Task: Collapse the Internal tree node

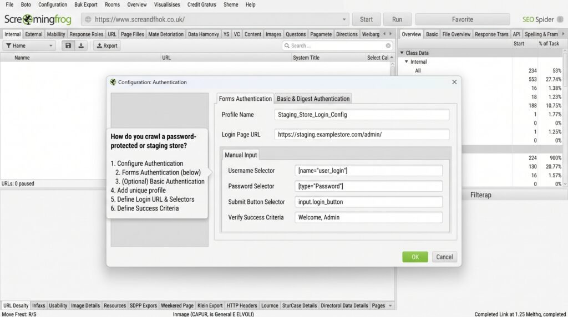Action: pyautogui.click(x=407, y=62)
